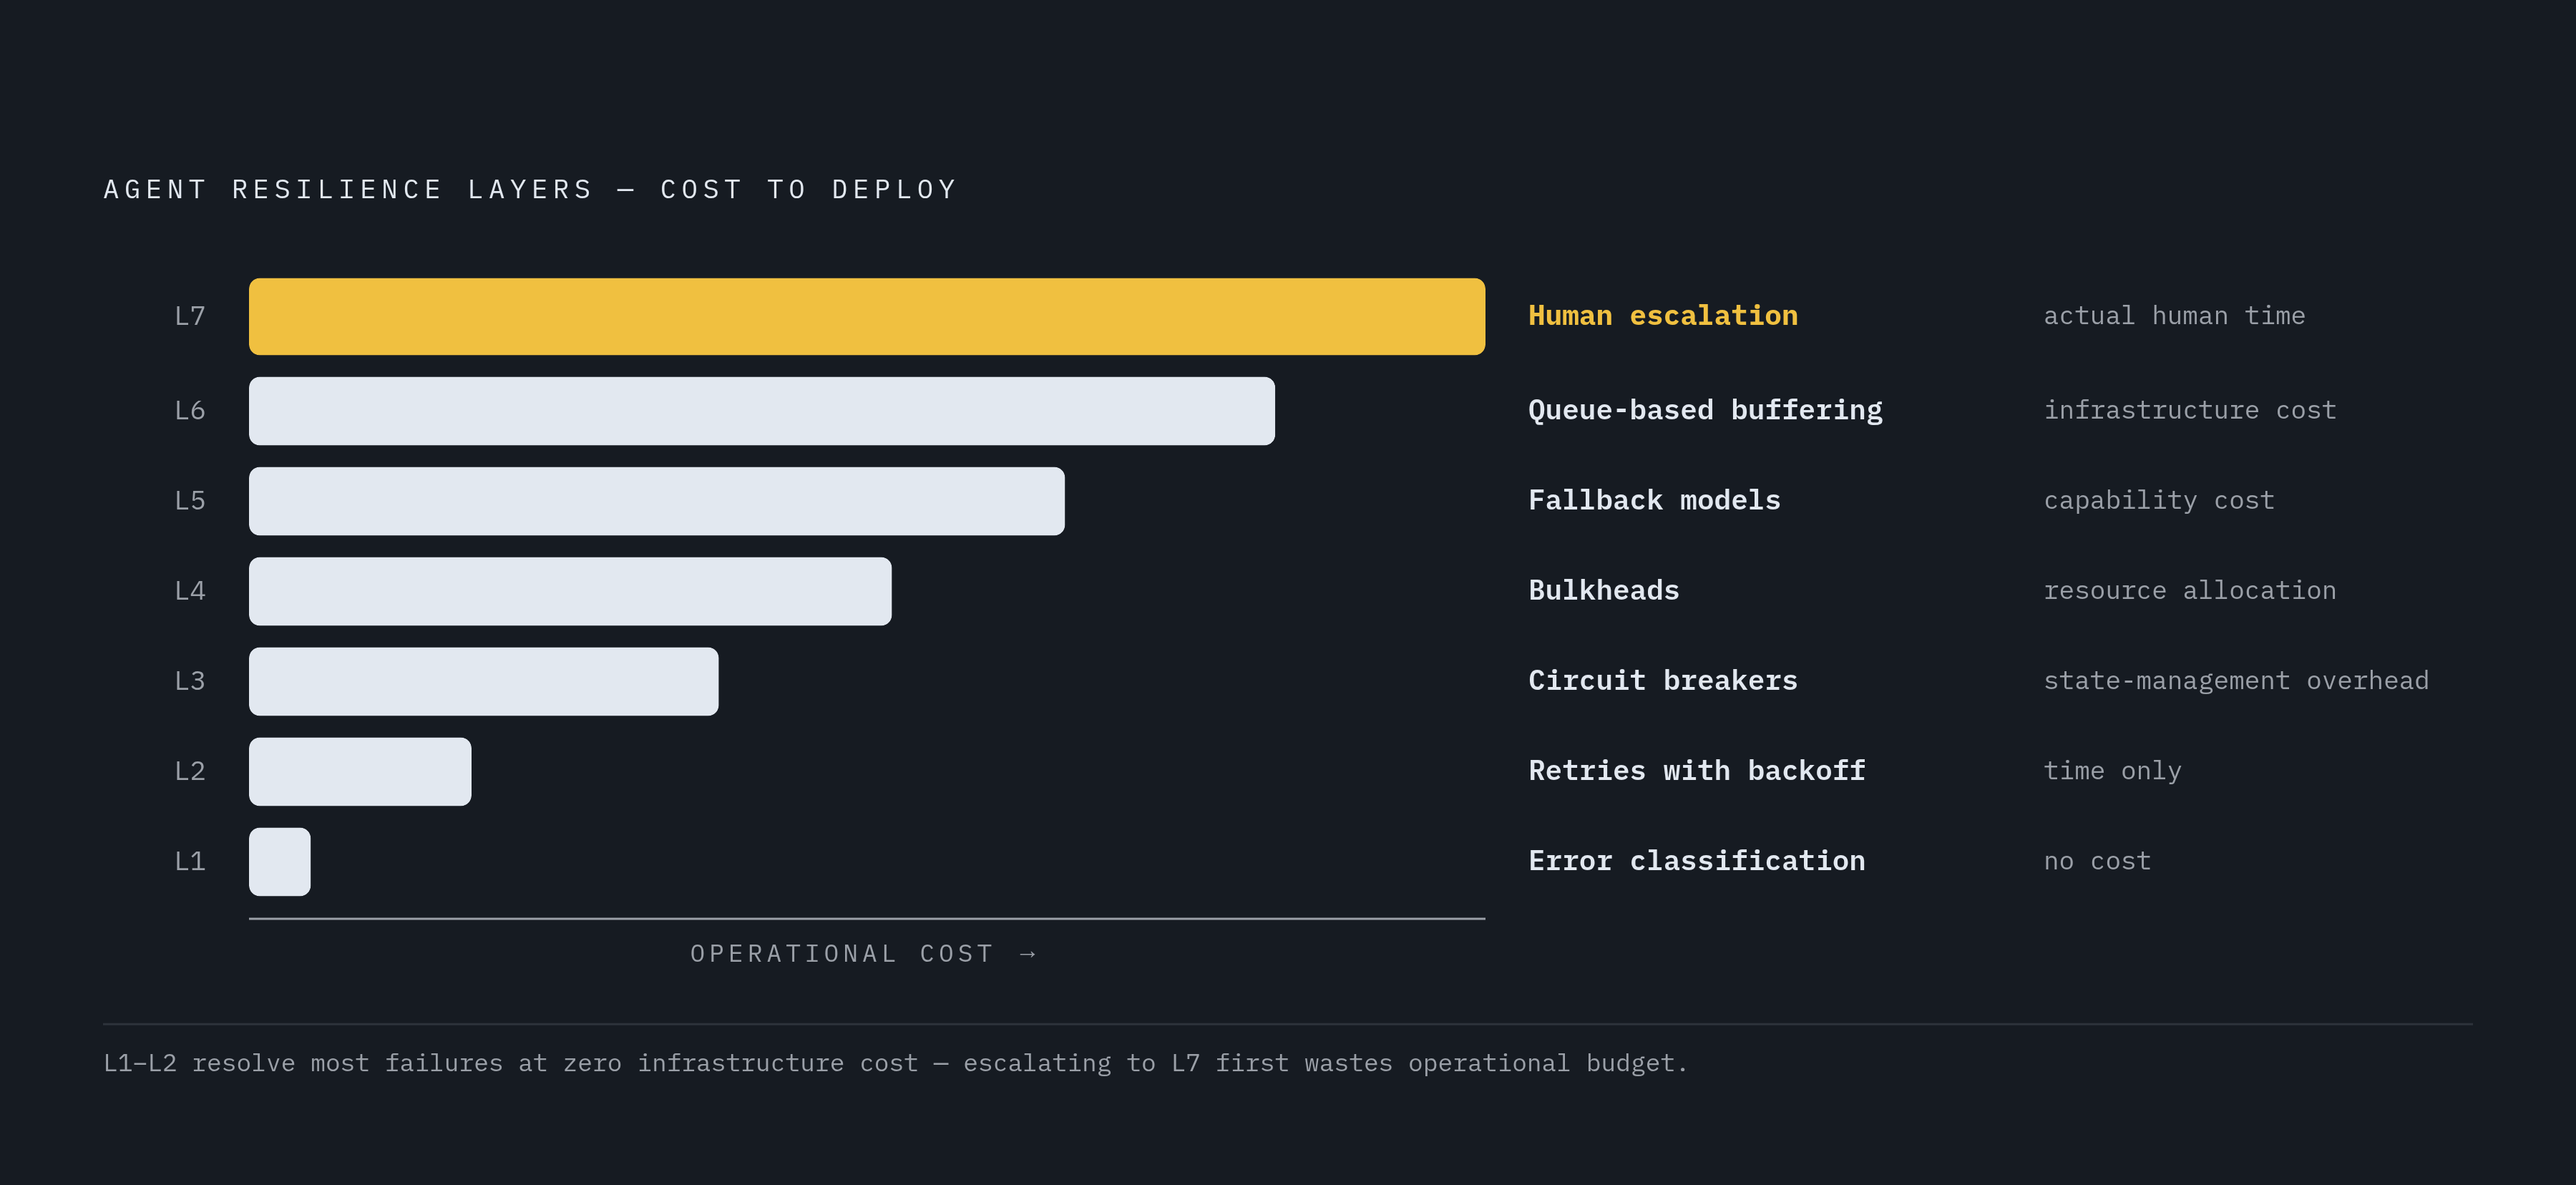The image size is (2576, 1185).
Task: Click the chart title 'AGENT RESILIENCE LAYERS — COST TO DEPLOY'
Action: 531,190
